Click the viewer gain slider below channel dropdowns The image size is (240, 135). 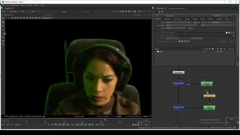pyautogui.click(x=29, y=15)
